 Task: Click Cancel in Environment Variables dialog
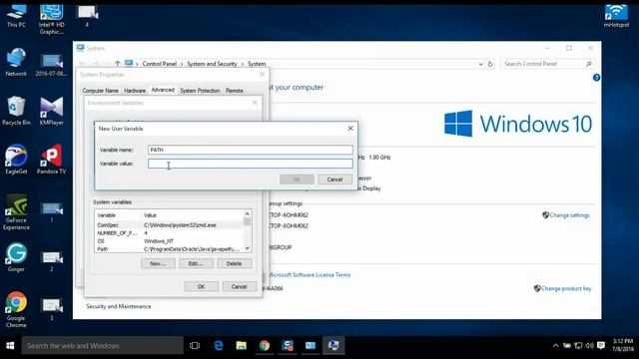tap(240, 286)
